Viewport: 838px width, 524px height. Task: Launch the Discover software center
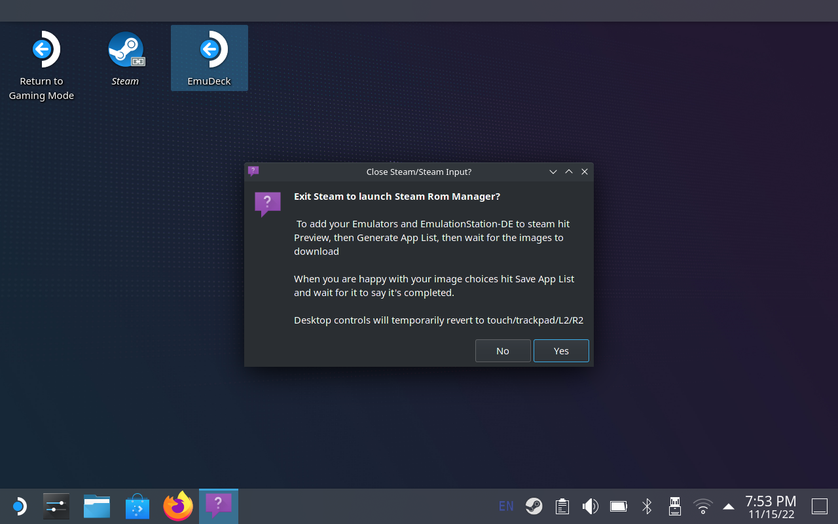pyautogui.click(x=137, y=506)
